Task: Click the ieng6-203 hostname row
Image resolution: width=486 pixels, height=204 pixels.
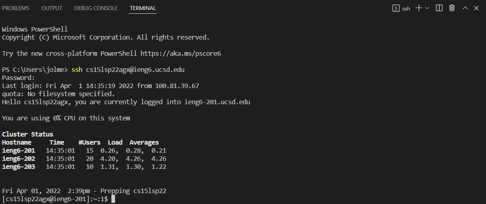Action: [x=18, y=166]
